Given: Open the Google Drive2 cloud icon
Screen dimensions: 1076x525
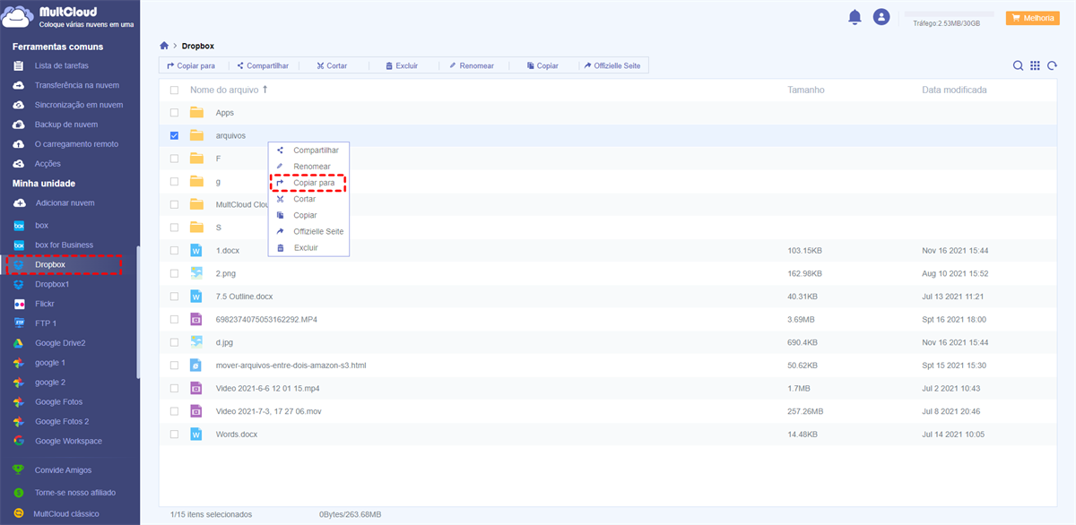Looking at the screenshot, I should tap(17, 343).
